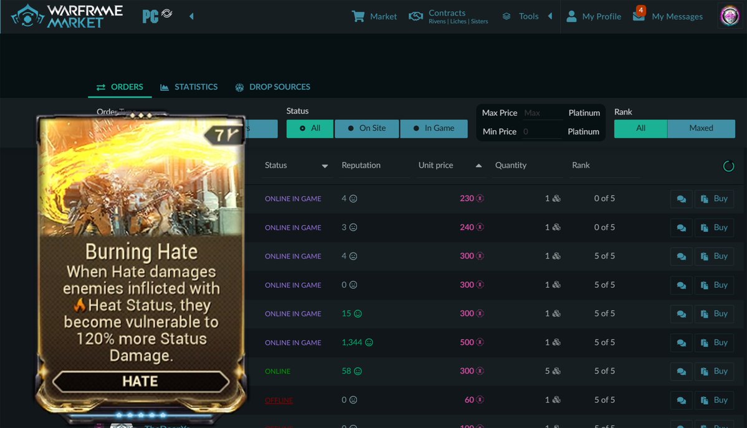Message seller with 58 reputation
Screen dimensions: 747x428
point(681,371)
